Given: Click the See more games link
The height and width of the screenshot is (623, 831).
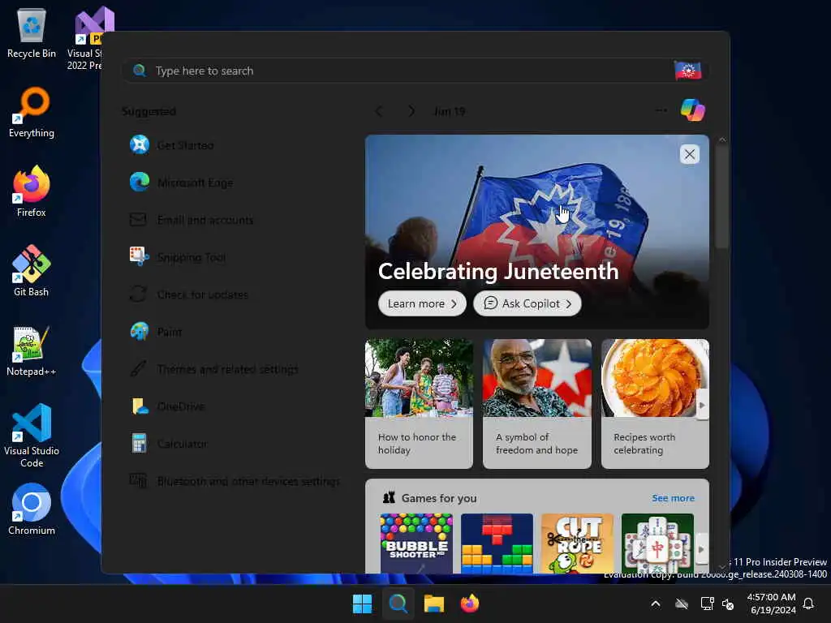Looking at the screenshot, I should coord(673,498).
